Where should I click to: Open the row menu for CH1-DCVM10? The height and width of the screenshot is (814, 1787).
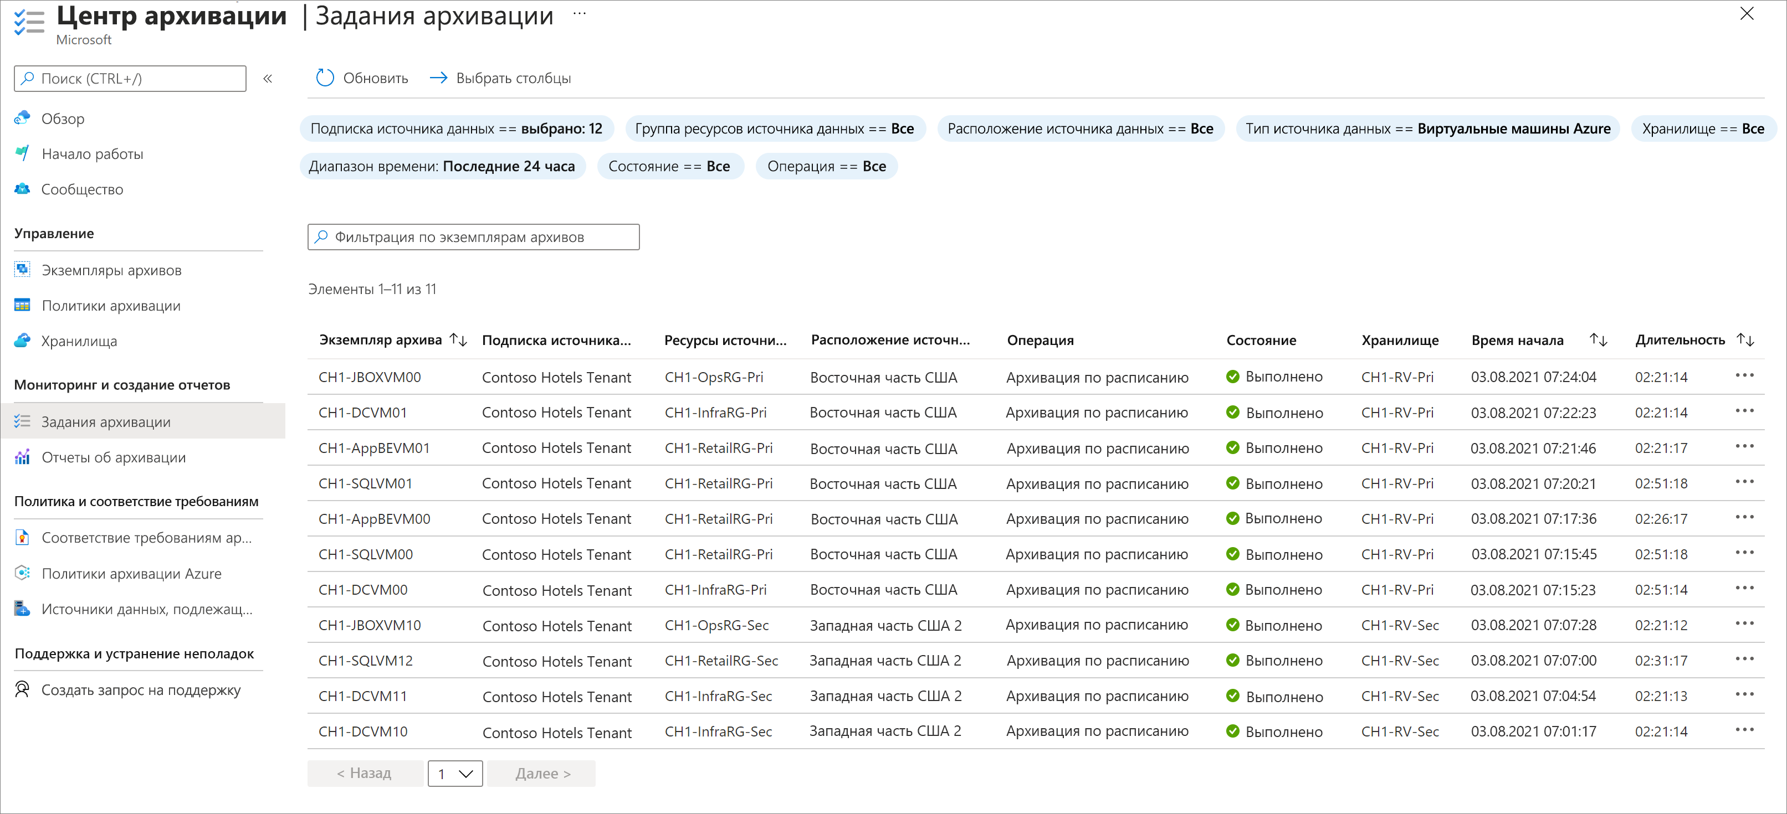click(x=1745, y=730)
